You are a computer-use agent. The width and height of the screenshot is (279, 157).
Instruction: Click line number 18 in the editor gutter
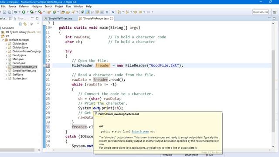point(48,65)
